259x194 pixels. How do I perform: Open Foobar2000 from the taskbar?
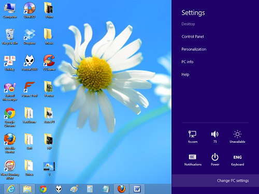pos(59,189)
